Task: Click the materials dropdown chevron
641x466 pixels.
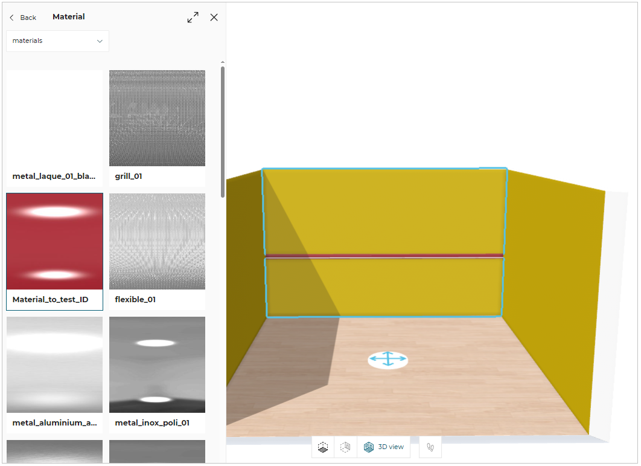Action: 100,40
